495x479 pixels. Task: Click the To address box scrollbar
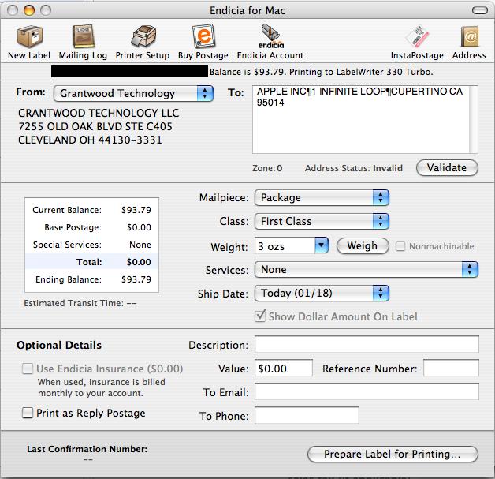coord(474,119)
